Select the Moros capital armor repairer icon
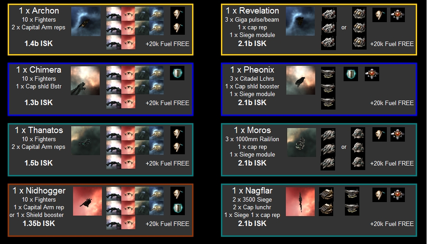427x244 pixels. click(380, 134)
